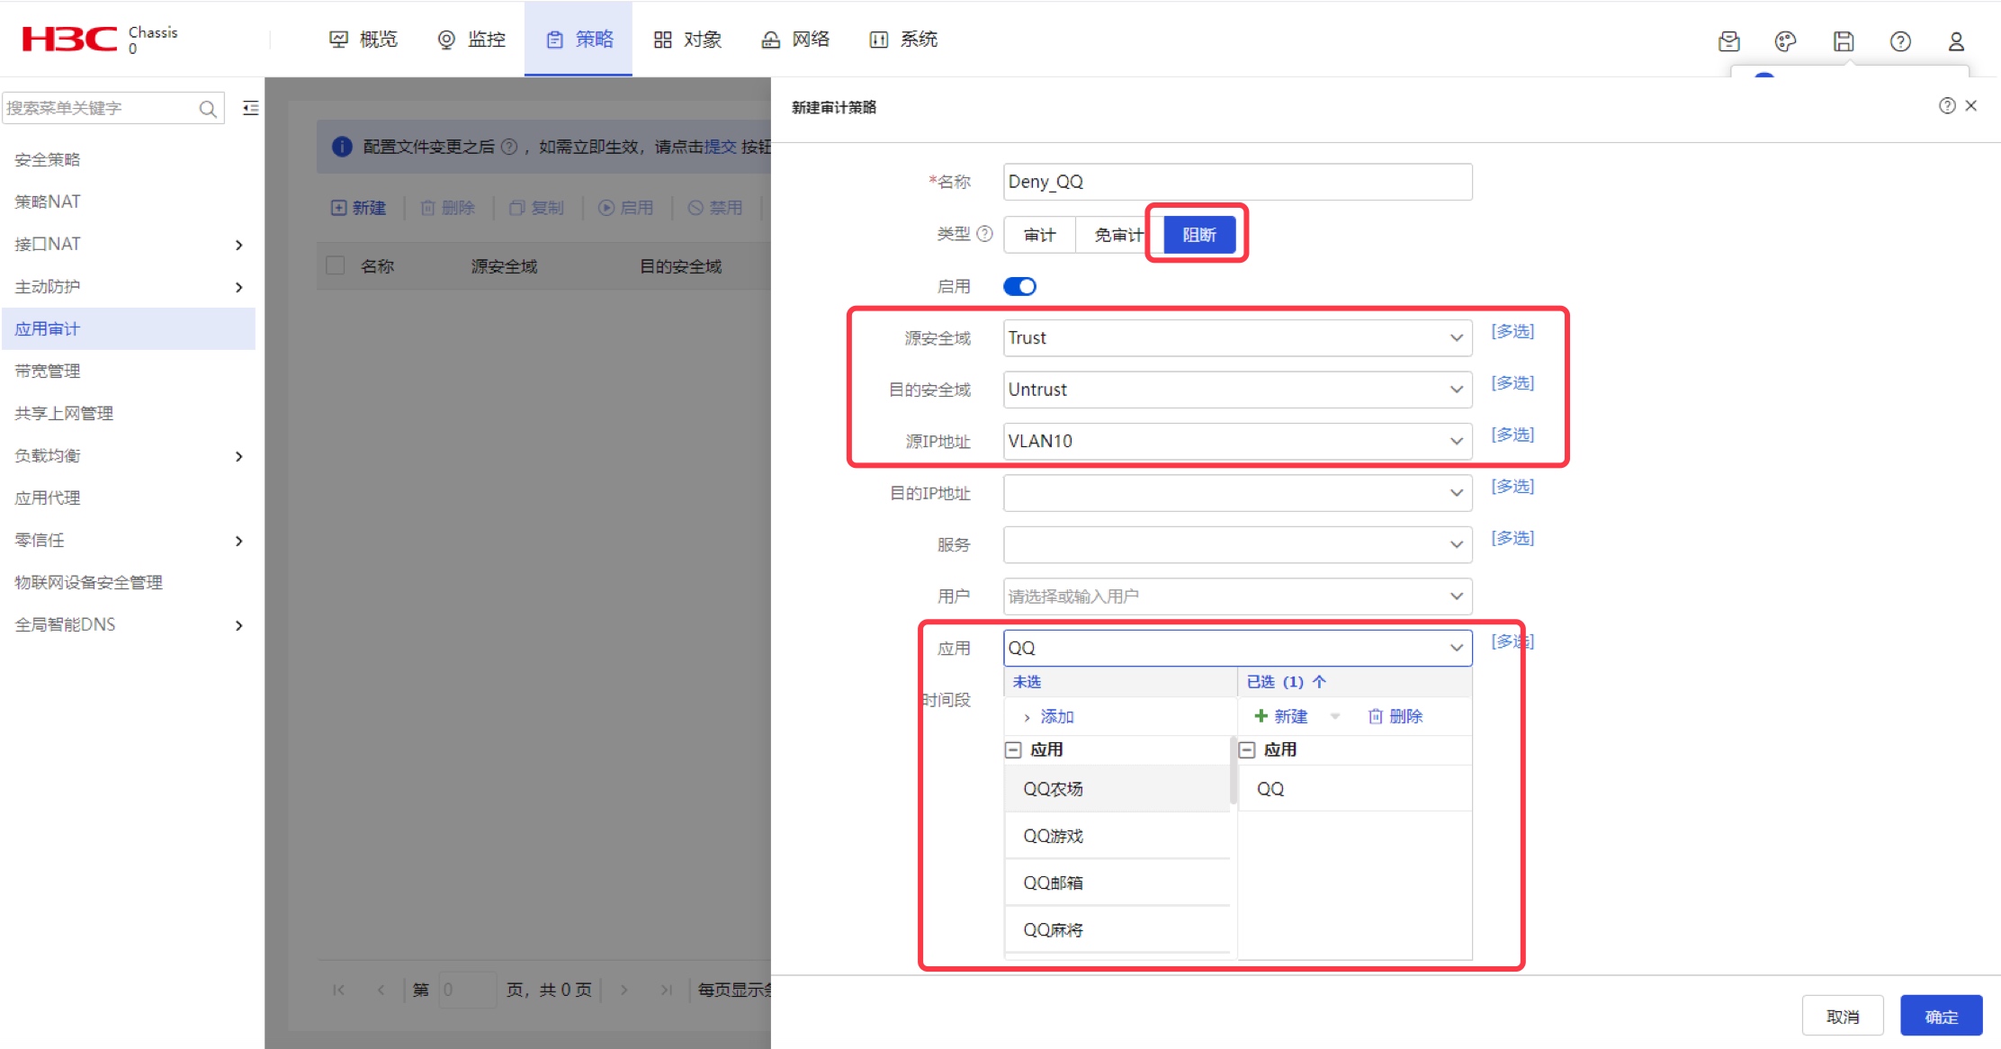Click 删除 in the selected applications pane
Image resolution: width=2001 pixels, height=1049 pixels.
(1395, 716)
